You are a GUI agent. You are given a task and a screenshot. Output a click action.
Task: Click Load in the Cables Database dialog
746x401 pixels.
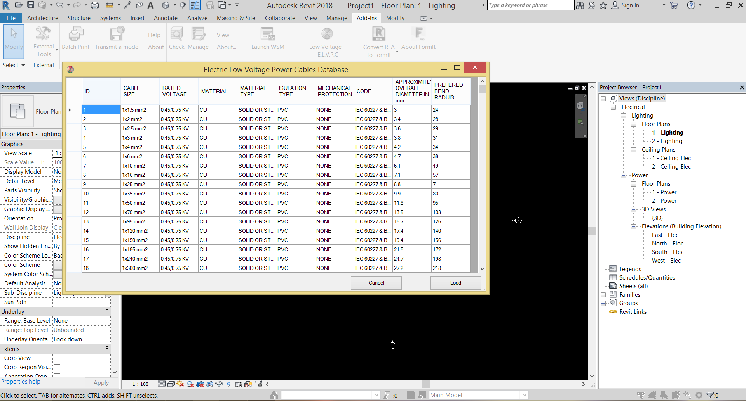click(x=455, y=283)
